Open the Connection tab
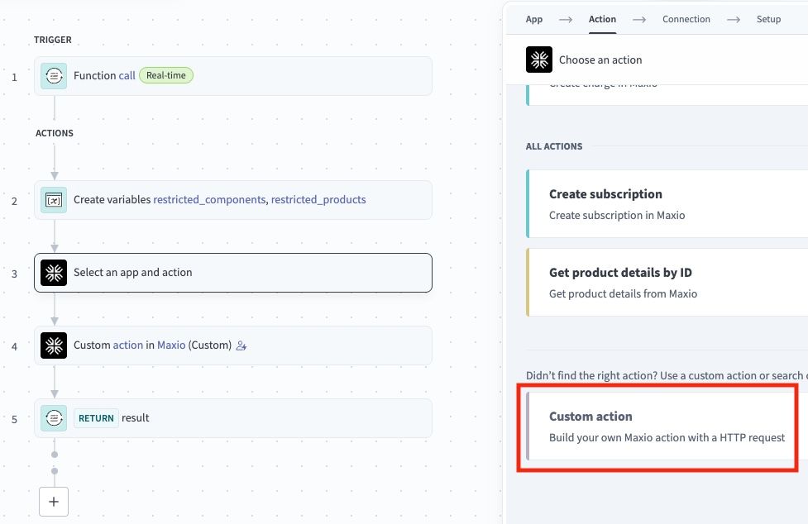The height and width of the screenshot is (524, 808). tap(686, 19)
